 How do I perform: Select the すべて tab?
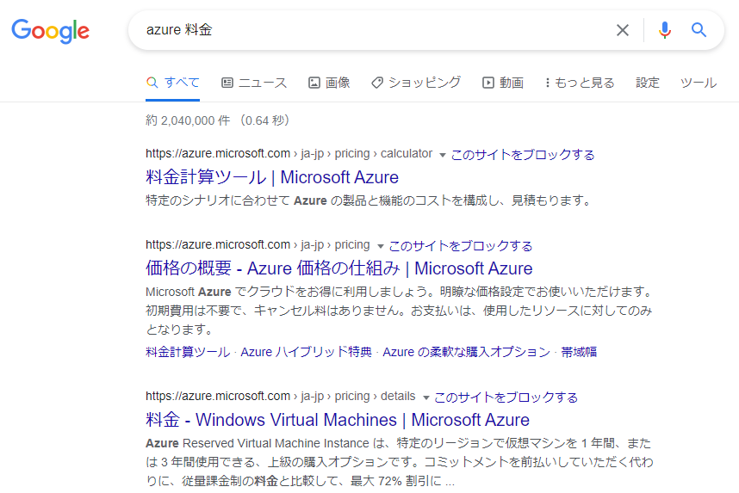172,83
